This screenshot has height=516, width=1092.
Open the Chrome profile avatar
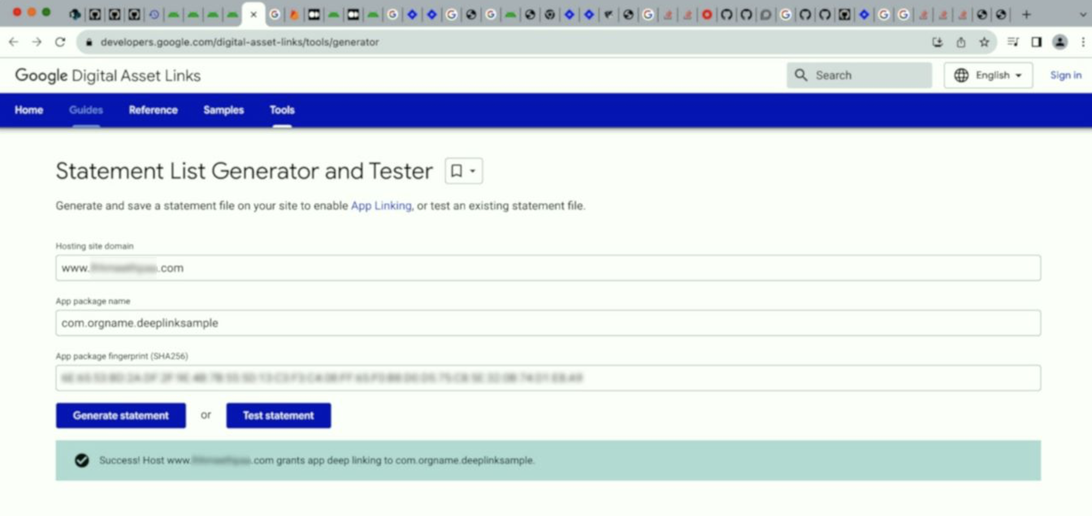[1060, 42]
